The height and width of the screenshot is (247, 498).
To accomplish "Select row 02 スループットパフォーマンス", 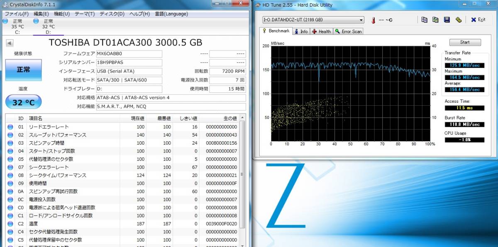I will (x=123, y=135).
